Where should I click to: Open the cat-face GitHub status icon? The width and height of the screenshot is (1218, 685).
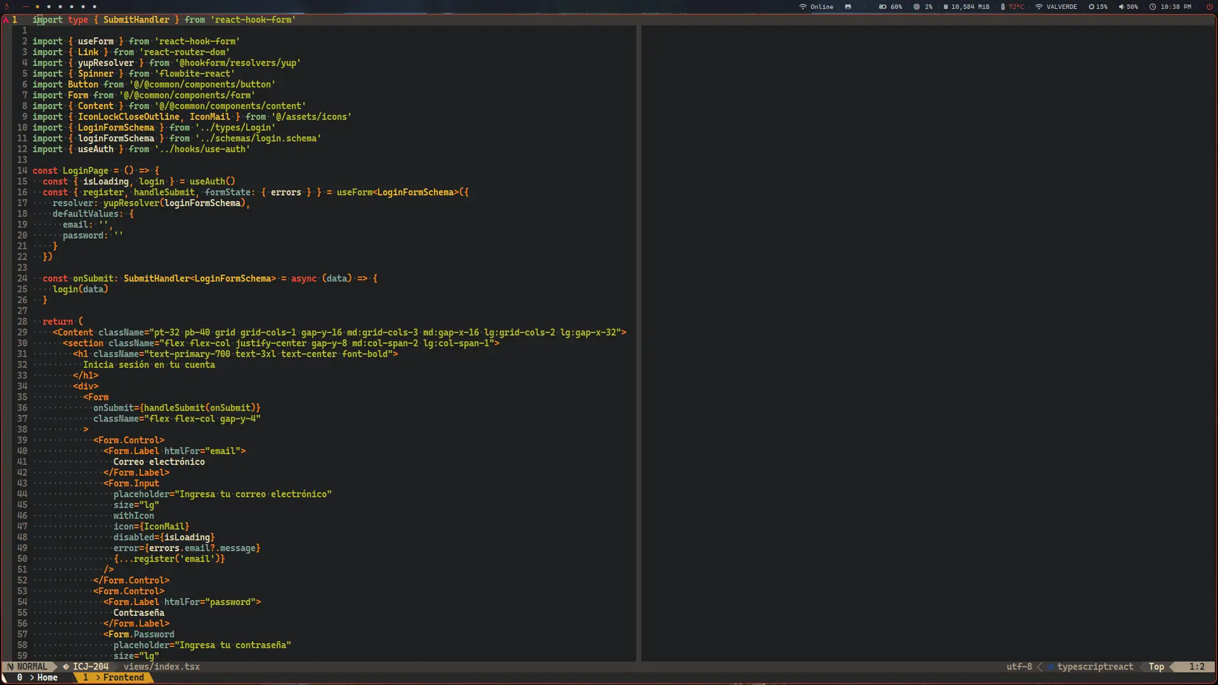tap(848, 6)
